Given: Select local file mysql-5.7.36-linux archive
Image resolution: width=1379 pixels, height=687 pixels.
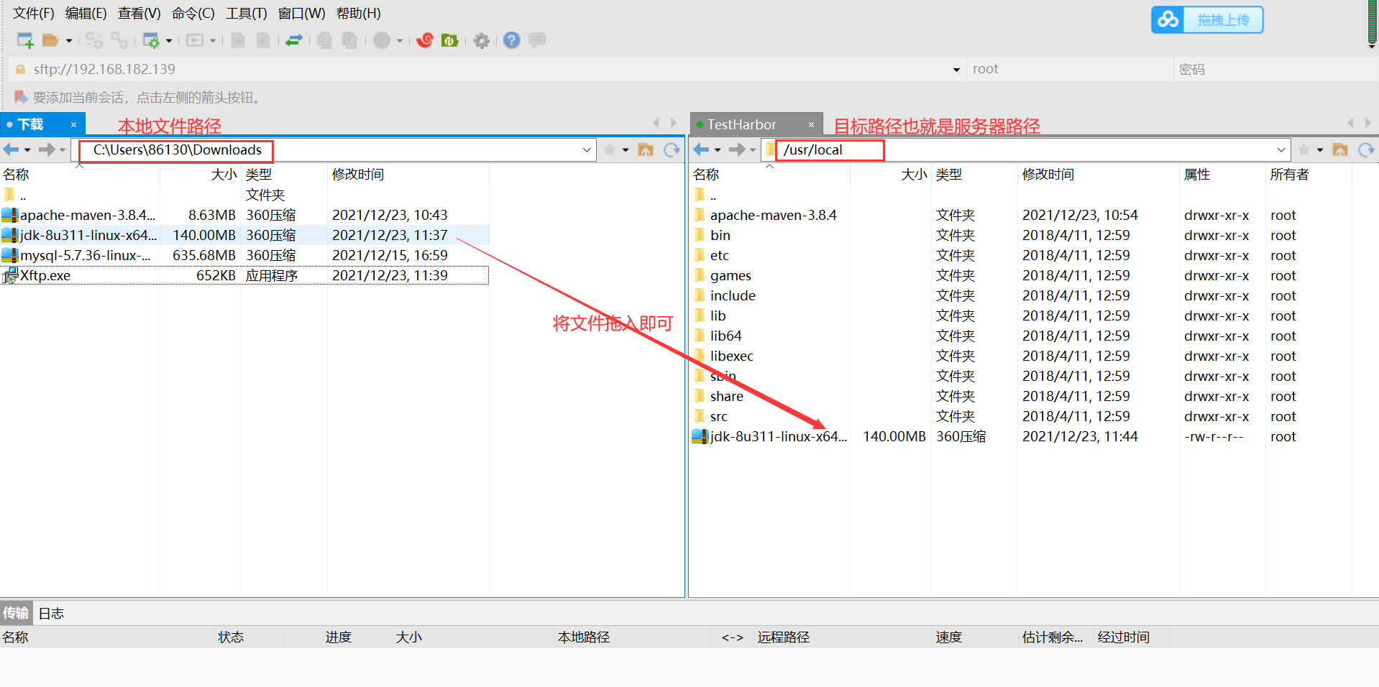Looking at the screenshot, I should click(244, 255).
